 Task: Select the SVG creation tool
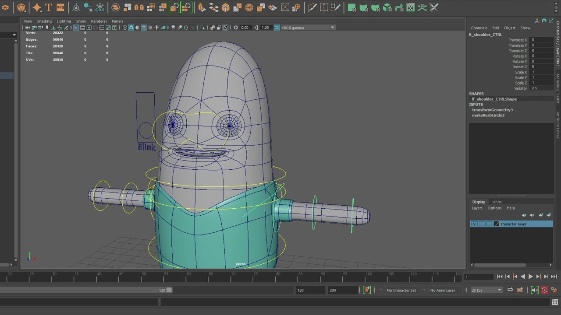[60, 7]
